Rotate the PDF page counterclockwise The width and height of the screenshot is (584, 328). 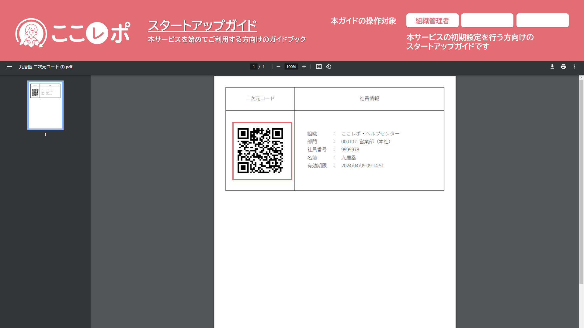tap(328, 67)
